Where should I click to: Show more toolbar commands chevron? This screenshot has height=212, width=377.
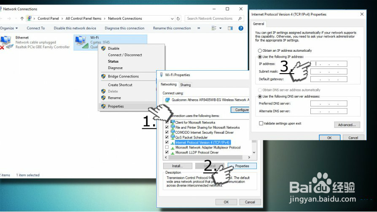(199, 28)
